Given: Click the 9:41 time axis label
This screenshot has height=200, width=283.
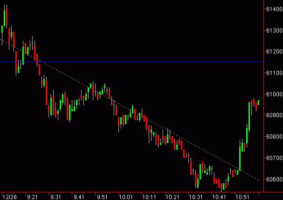Looking at the screenshot, I should [x=79, y=197].
